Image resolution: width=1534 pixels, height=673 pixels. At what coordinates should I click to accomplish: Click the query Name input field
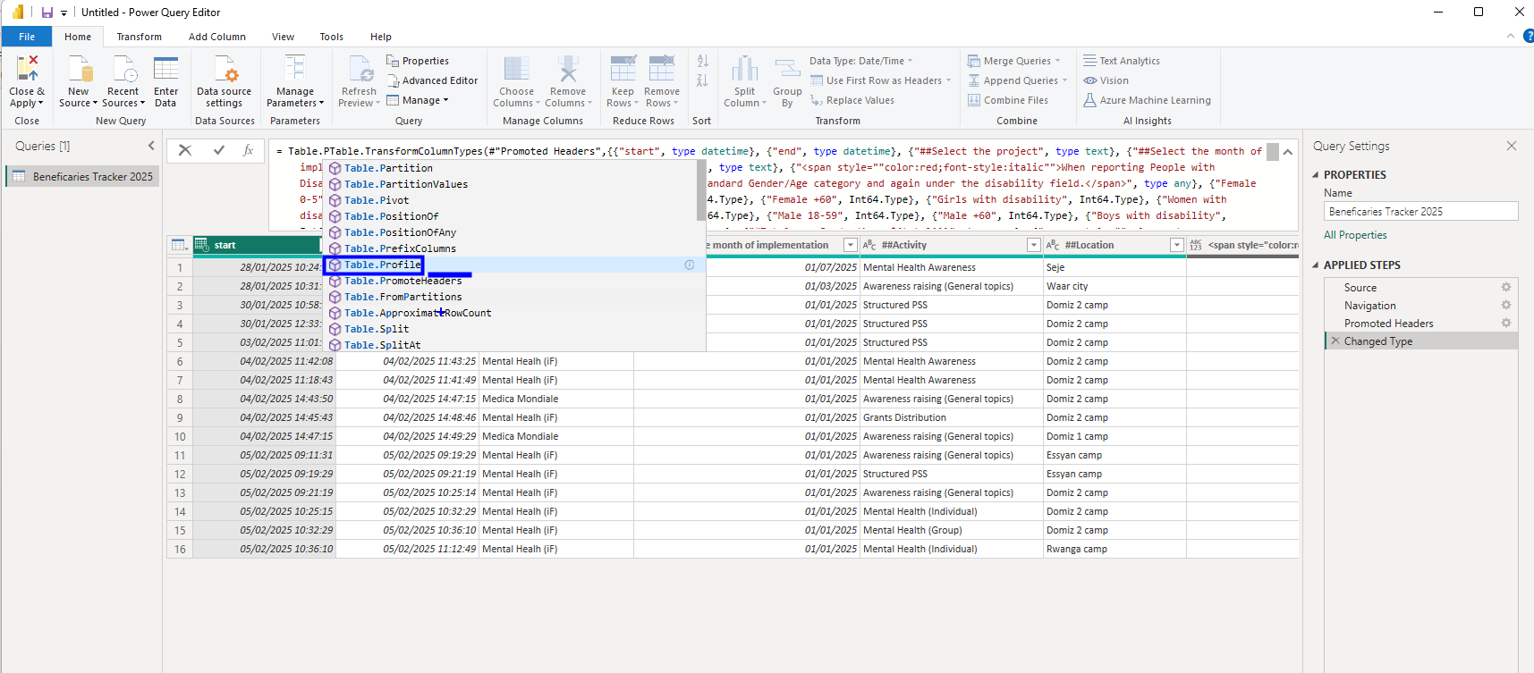1420,212
